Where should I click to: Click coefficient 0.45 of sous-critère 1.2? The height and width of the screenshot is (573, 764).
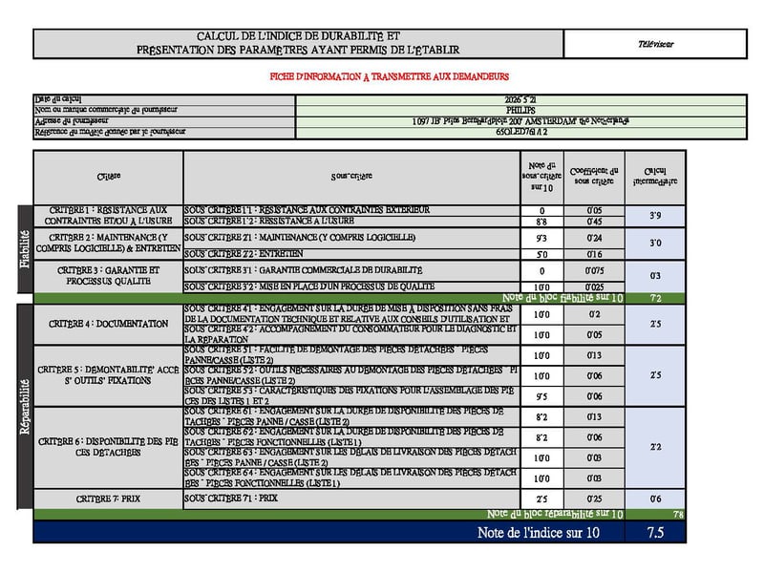(594, 223)
